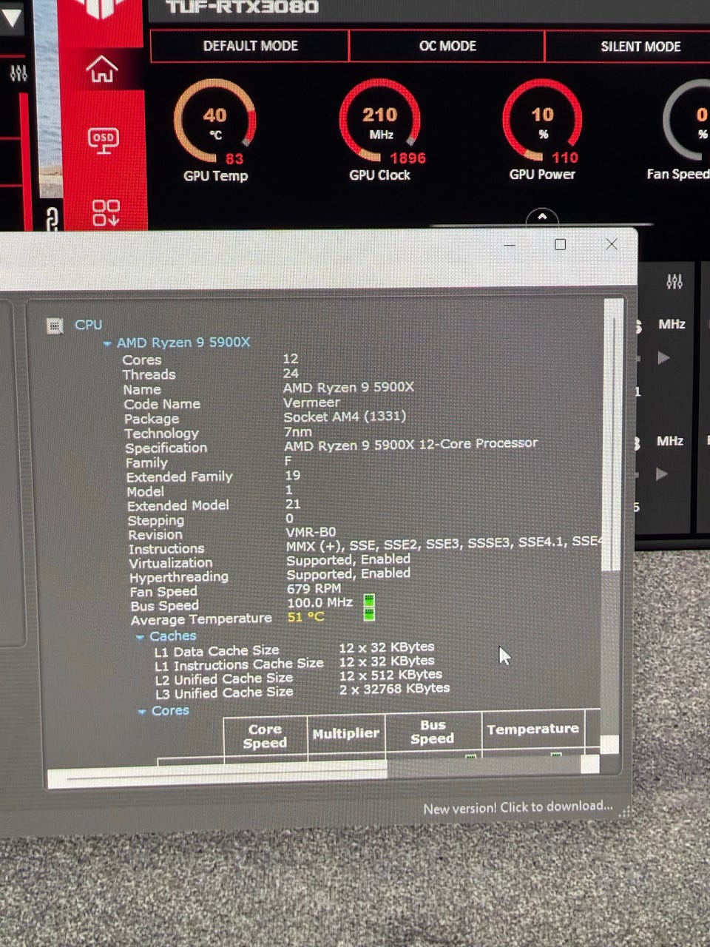Click the sliders icon at far left
This screenshot has width=710, height=947.
[x=18, y=73]
